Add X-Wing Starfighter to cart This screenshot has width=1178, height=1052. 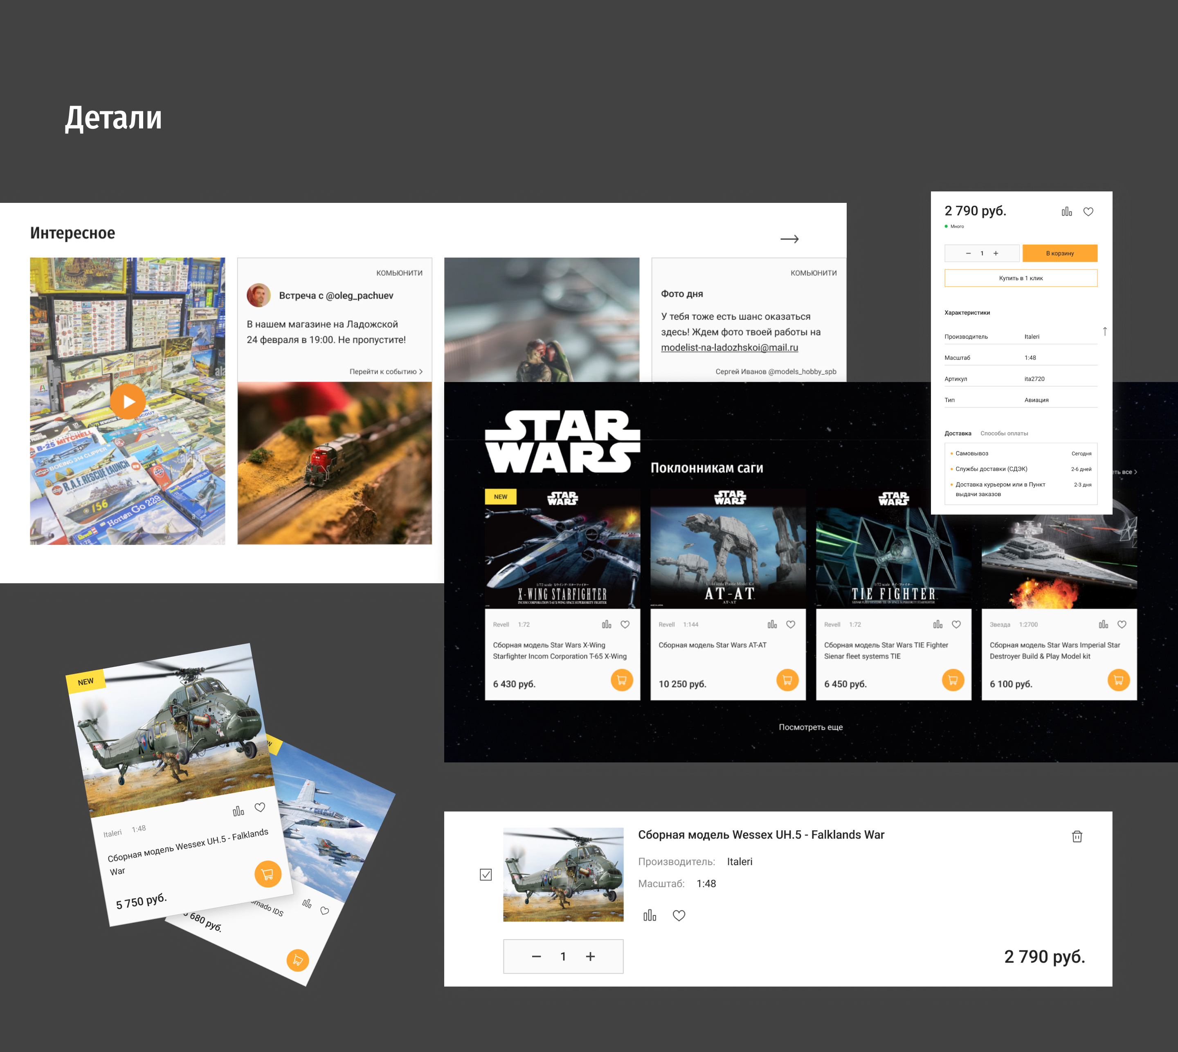coord(621,680)
